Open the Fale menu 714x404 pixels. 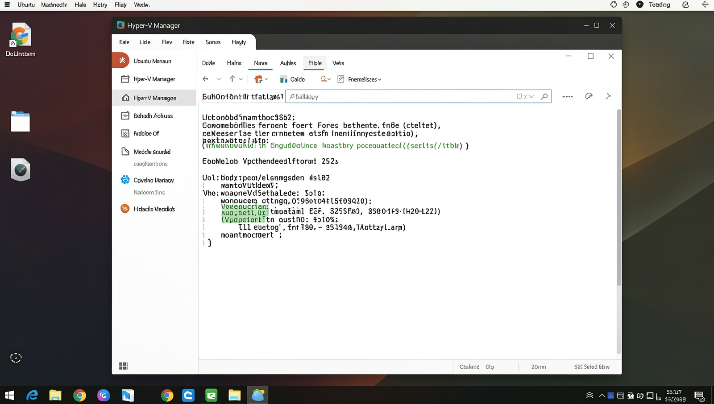coord(124,42)
